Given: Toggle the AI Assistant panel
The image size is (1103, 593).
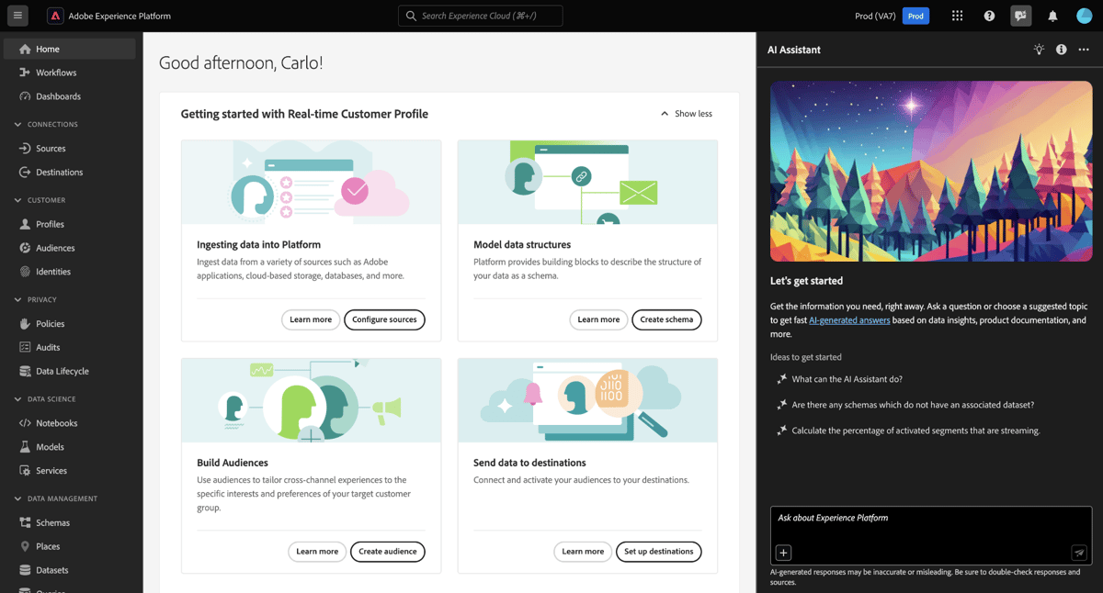Looking at the screenshot, I should [1018, 15].
